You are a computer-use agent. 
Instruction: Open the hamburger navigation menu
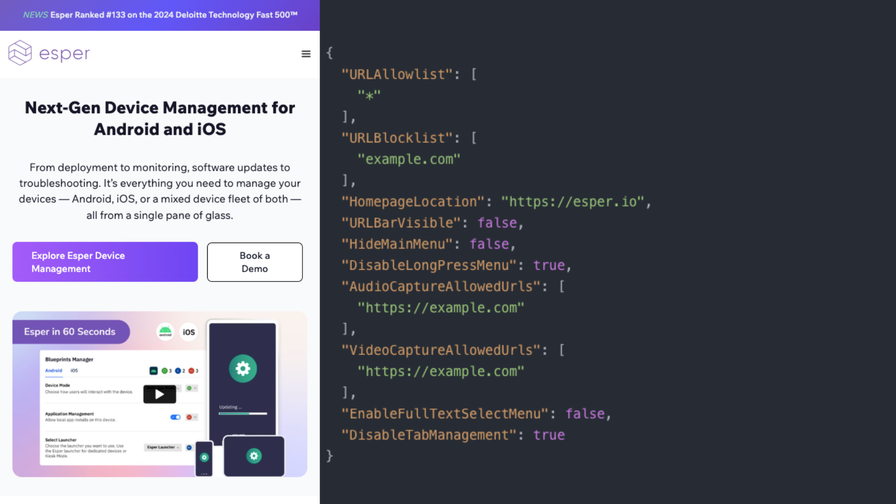pos(306,54)
